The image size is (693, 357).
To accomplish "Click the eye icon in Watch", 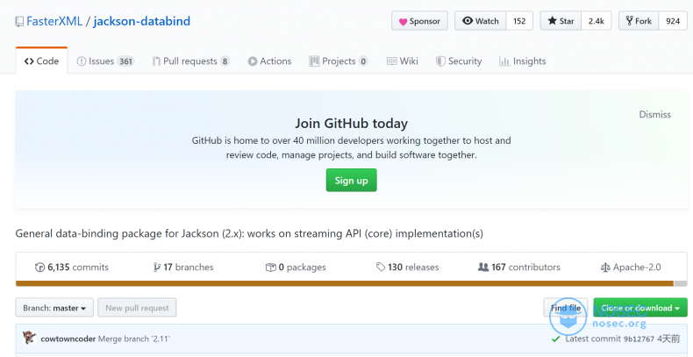I will pos(468,21).
